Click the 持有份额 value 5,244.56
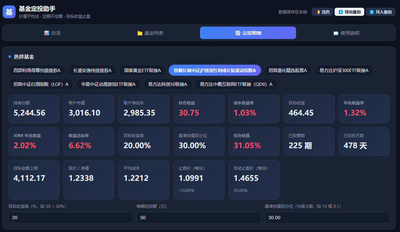This screenshot has height=232, width=400. [x=29, y=113]
